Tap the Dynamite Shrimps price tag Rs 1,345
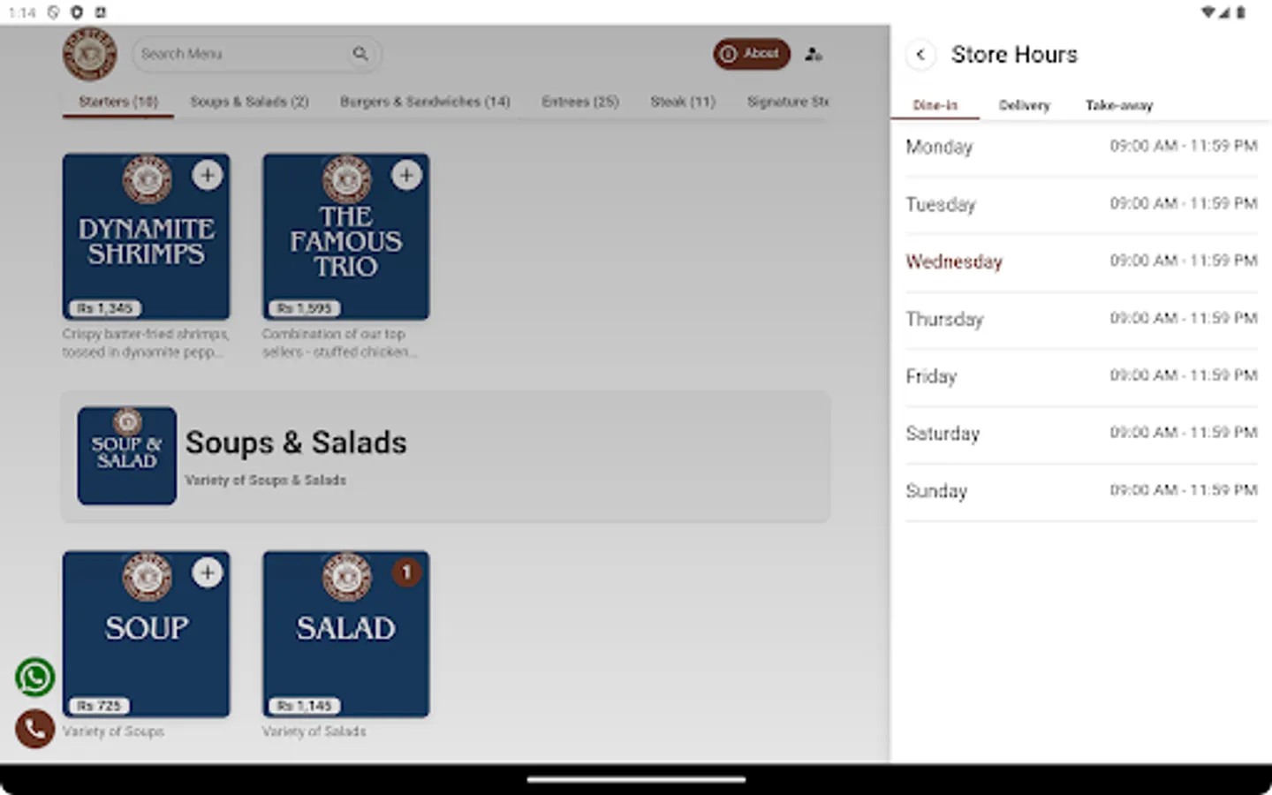 click(103, 308)
